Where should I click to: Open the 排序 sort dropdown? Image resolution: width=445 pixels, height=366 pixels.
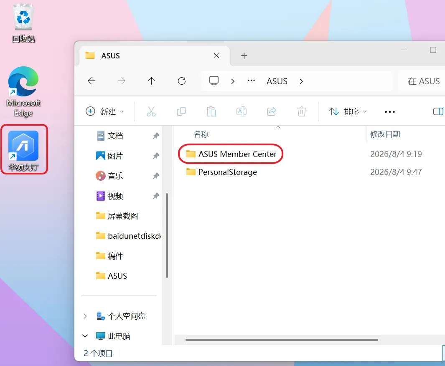point(348,111)
